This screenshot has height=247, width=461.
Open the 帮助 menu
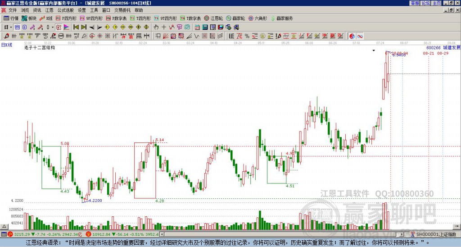click(x=139, y=10)
